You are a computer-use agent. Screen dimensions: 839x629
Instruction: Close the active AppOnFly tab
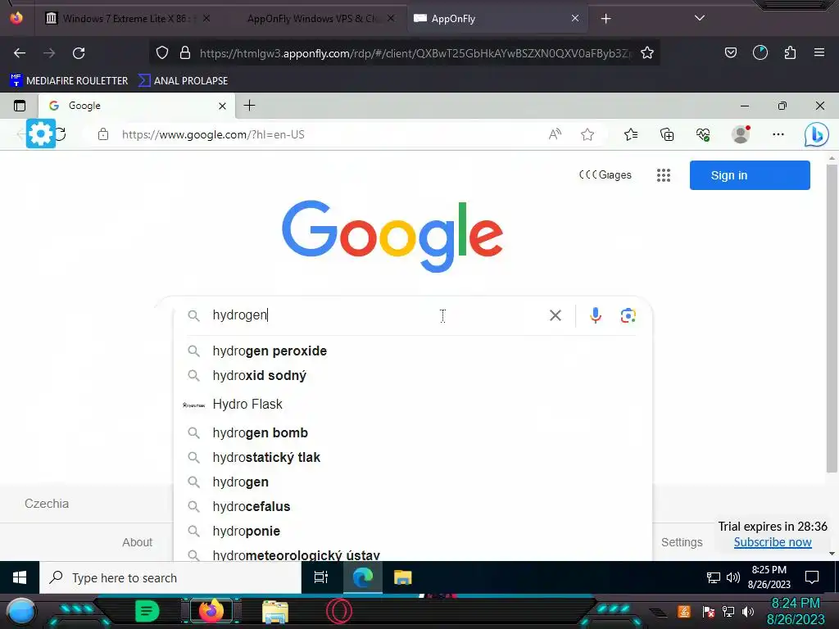coord(574,18)
